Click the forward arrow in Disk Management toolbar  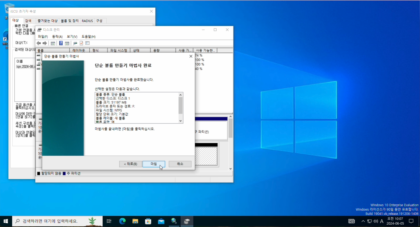pos(45,43)
